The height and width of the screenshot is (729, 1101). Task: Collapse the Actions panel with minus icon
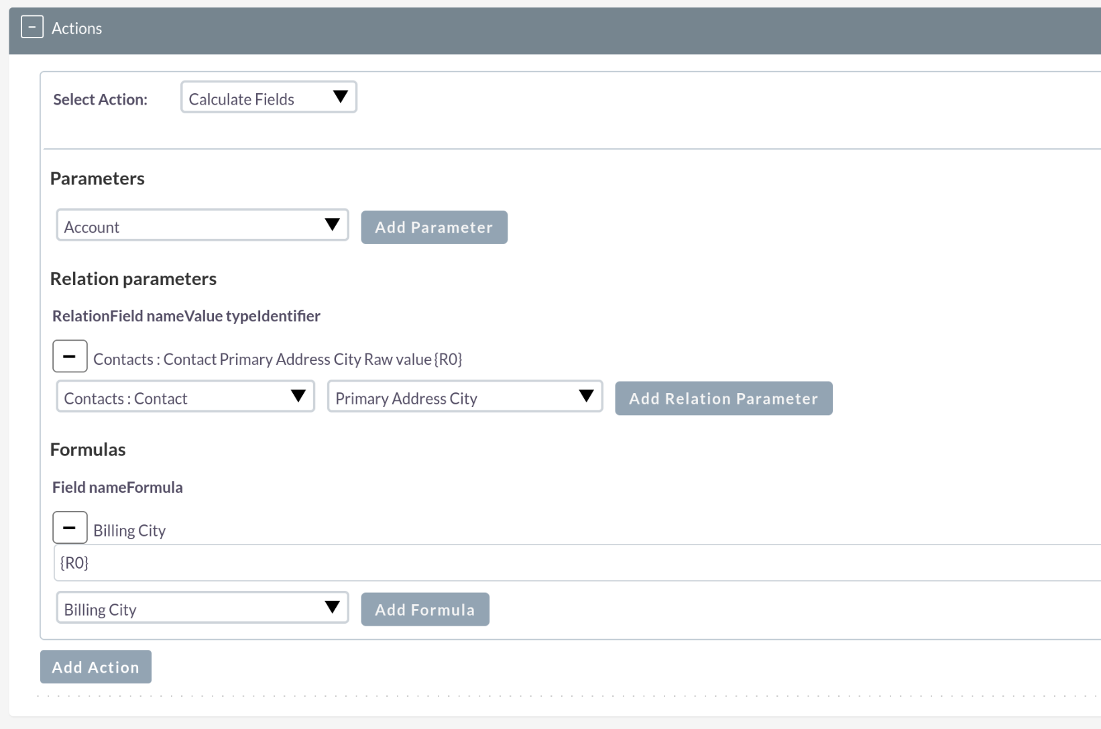[x=32, y=27]
